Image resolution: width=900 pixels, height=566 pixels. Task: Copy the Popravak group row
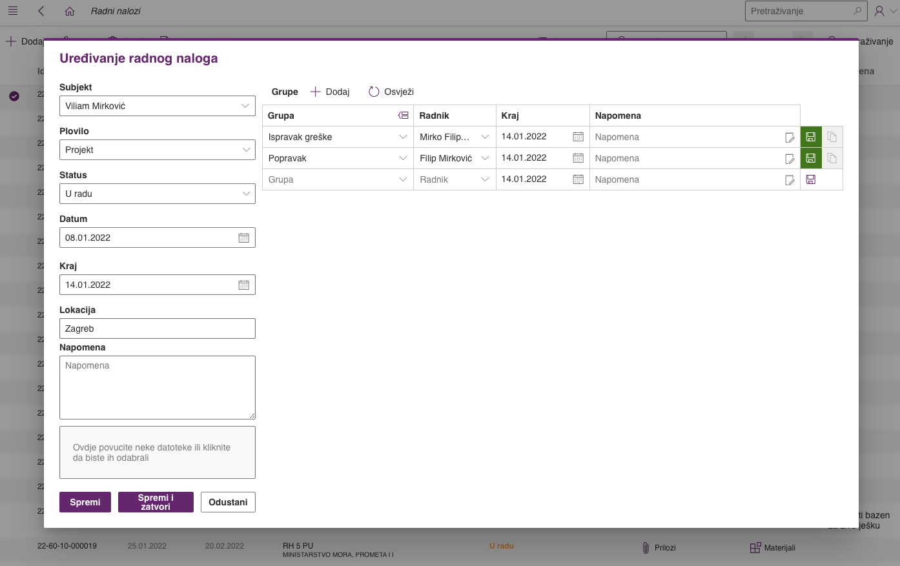pos(832,158)
